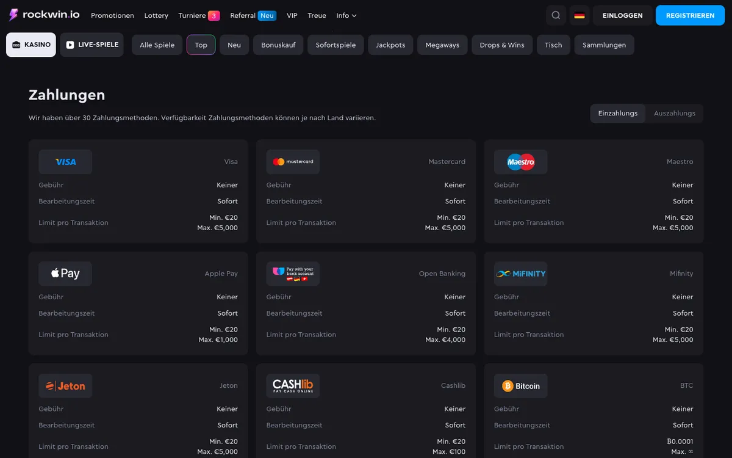Open the search magnifier icon
Viewport: 732px width, 458px height.
pyautogui.click(x=556, y=15)
